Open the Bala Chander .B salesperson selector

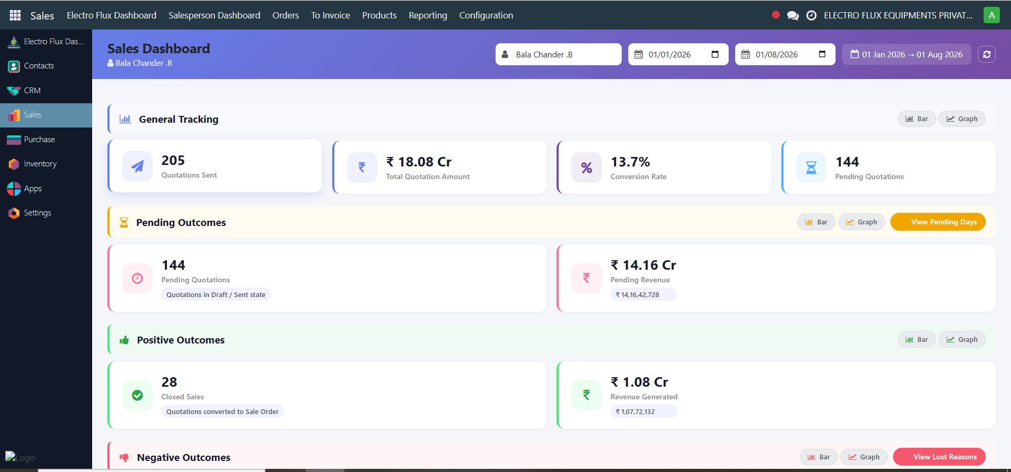[x=559, y=54]
